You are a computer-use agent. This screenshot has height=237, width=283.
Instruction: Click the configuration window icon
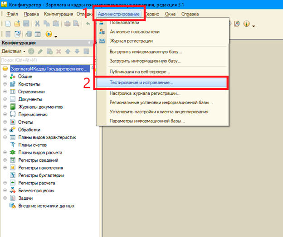[37, 34]
